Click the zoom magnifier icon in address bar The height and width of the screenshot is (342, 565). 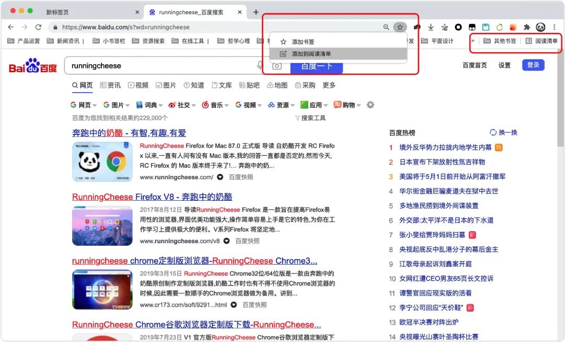(386, 27)
